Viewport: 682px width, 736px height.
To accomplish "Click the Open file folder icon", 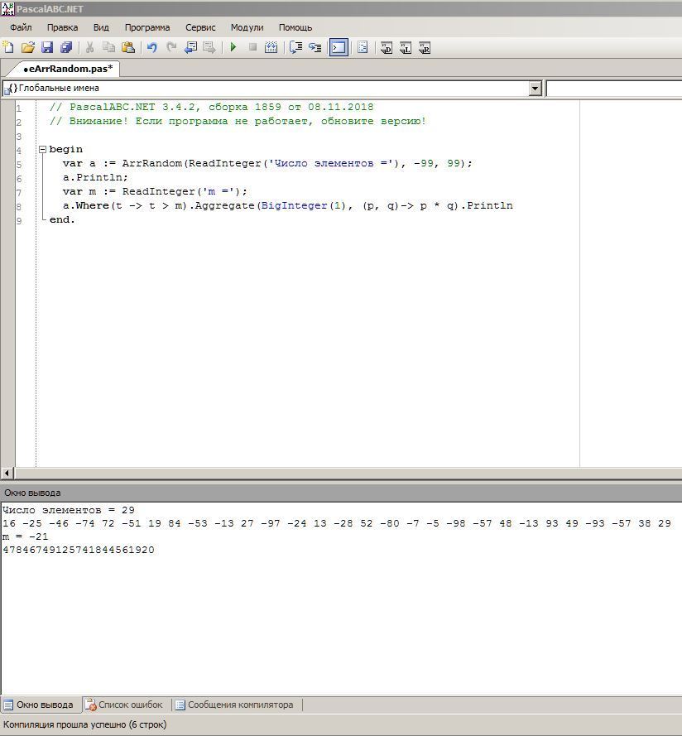I will click(x=27, y=48).
